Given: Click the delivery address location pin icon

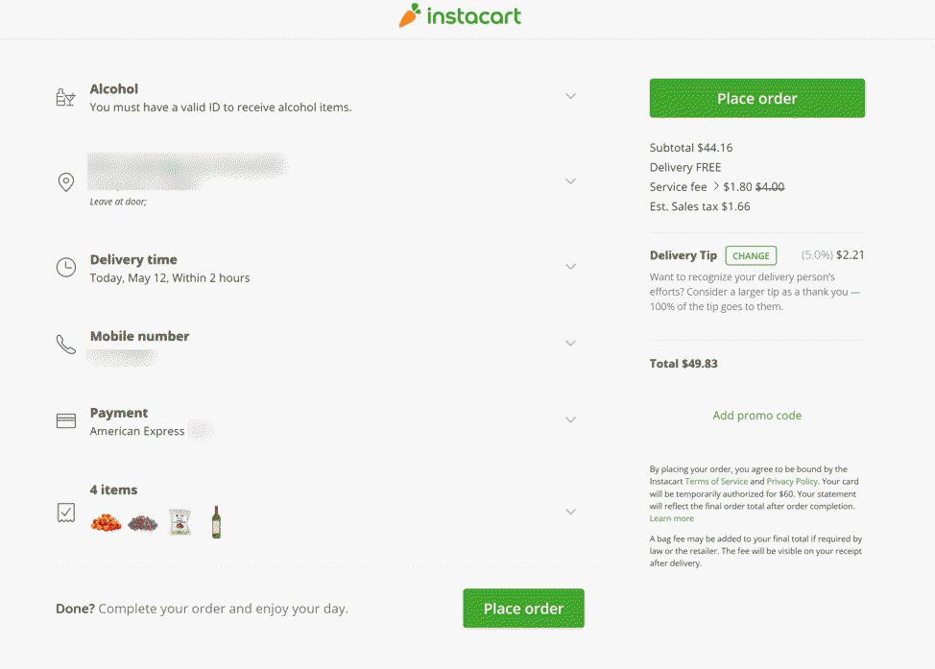Looking at the screenshot, I should 66,181.
